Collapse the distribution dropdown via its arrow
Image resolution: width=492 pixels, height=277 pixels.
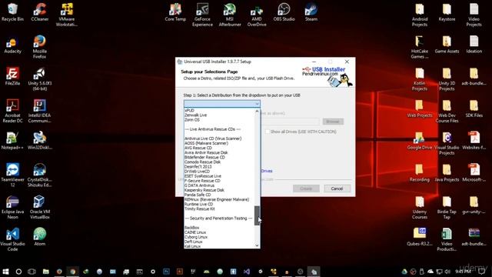tap(257, 104)
